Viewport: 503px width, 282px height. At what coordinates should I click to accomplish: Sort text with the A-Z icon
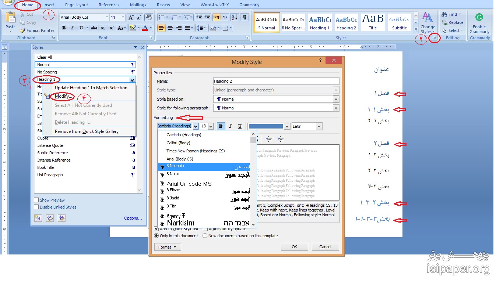click(x=235, y=17)
